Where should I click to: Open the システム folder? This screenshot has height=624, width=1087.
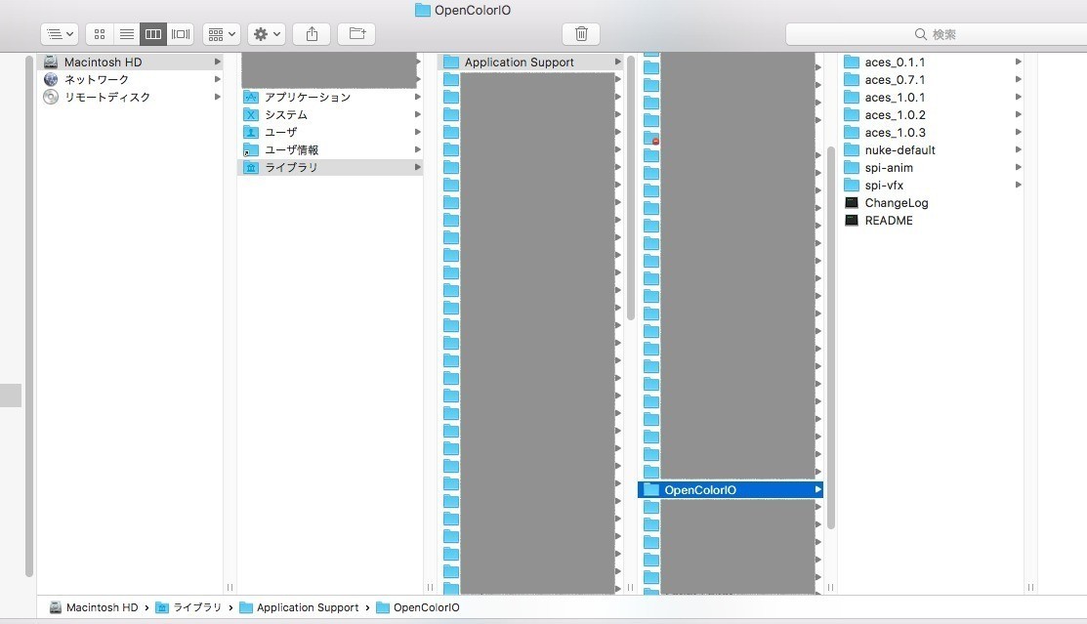(x=331, y=114)
